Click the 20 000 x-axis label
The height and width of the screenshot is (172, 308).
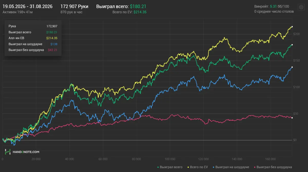click(36, 159)
